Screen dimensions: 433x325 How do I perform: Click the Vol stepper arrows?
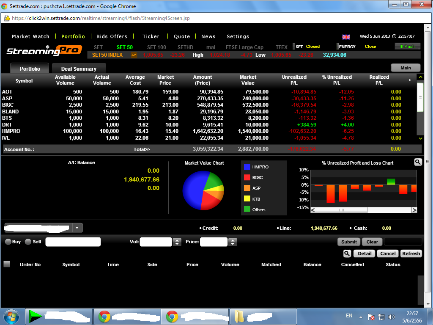click(177, 242)
